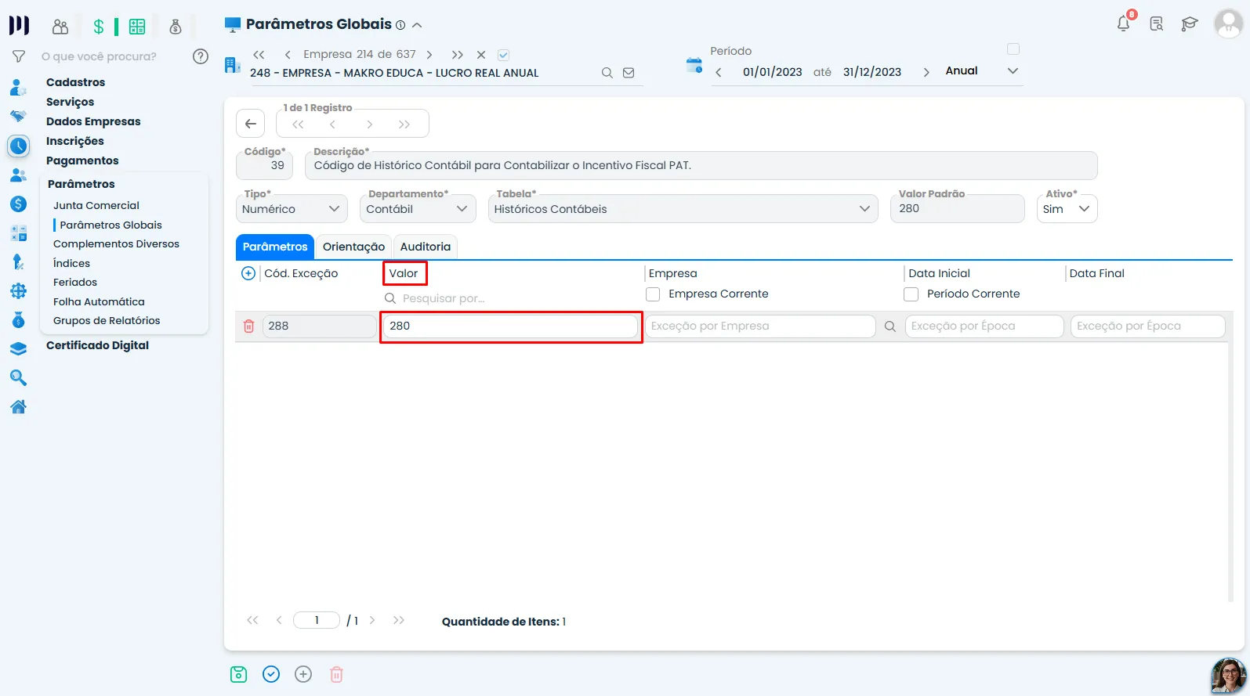Click the green save icon at bottom
This screenshot has width=1250, height=696.
coord(239,674)
